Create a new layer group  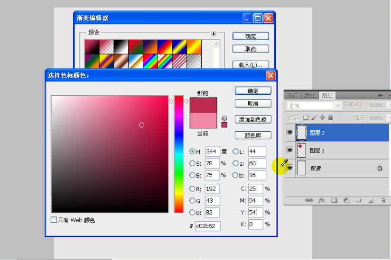tap(358, 200)
